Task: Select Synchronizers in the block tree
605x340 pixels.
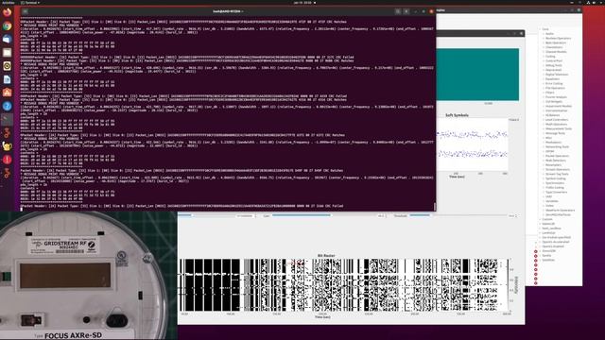Action: pyautogui.click(x=555, y=183)
